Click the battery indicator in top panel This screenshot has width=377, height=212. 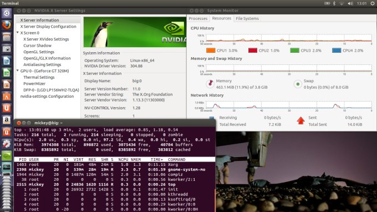[327, 3]
